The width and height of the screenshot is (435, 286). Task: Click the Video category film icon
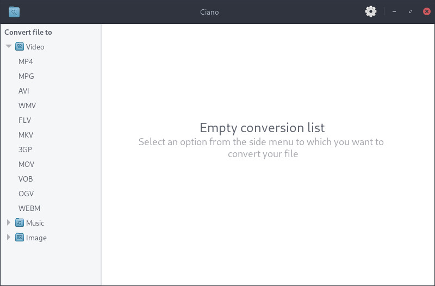tap(20, 47)
